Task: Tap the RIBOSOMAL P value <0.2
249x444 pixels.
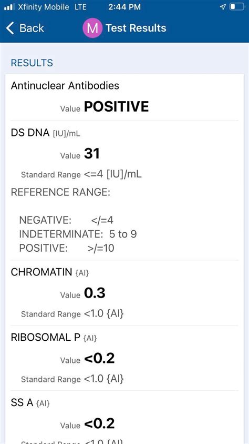Action: pyautogui.click(x=99, y=359)
